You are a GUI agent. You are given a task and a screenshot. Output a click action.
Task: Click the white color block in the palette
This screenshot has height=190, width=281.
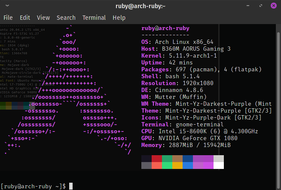[219, 165]
